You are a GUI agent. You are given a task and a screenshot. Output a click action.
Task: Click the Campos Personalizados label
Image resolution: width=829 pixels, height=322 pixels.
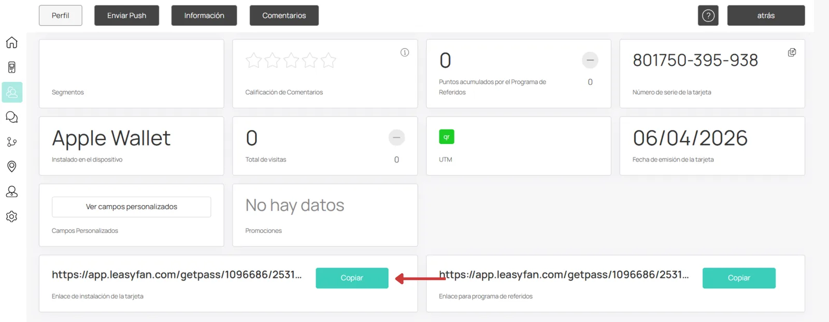[85, 231]
